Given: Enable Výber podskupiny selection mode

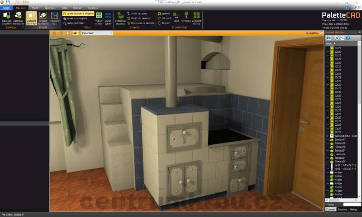Looking at the screenshot, I should (x=77, y=18).
